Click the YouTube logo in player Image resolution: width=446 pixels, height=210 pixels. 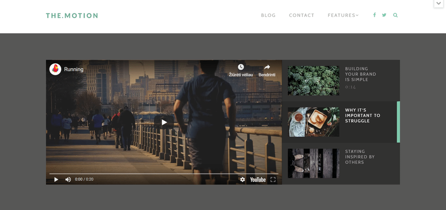258,179
